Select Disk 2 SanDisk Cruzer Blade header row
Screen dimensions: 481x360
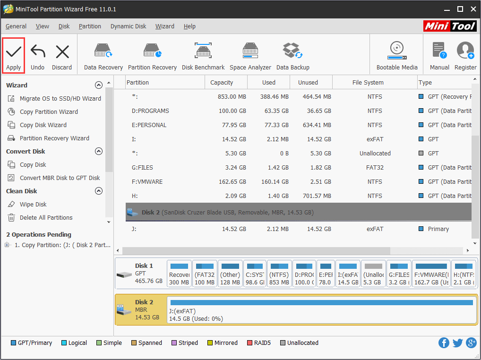tap(299, 212)
